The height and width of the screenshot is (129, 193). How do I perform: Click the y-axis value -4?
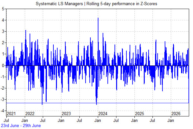(x=3, y=111)
